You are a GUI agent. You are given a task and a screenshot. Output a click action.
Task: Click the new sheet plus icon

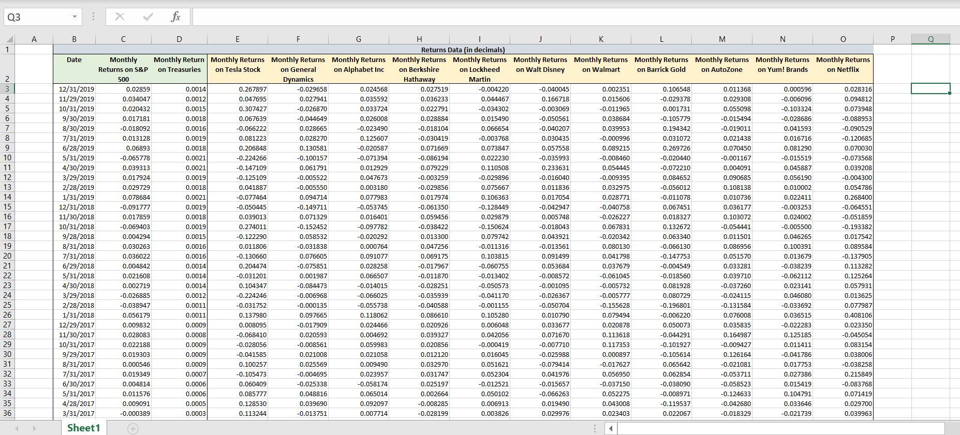(x=133, y=429)
